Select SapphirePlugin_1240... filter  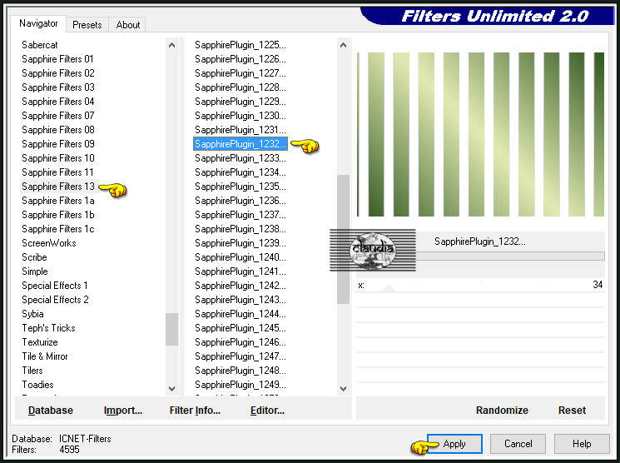click(x=240, y=257)
